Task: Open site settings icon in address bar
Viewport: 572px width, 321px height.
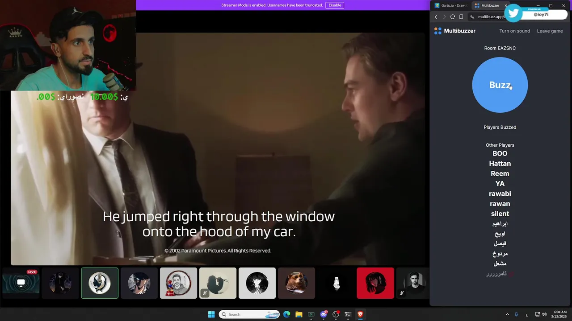Action: [472, 17]
